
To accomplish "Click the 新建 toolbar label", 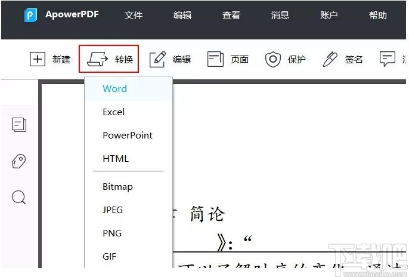I will click(x=61, y=59).
